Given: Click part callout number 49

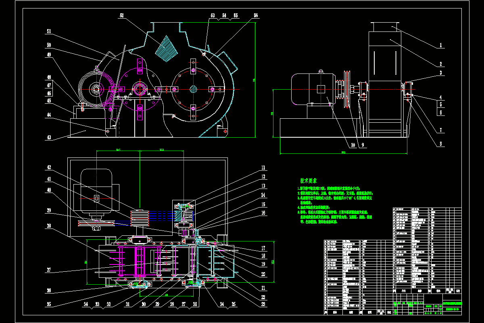Looking at the screenshot, I should coord(49,55).
